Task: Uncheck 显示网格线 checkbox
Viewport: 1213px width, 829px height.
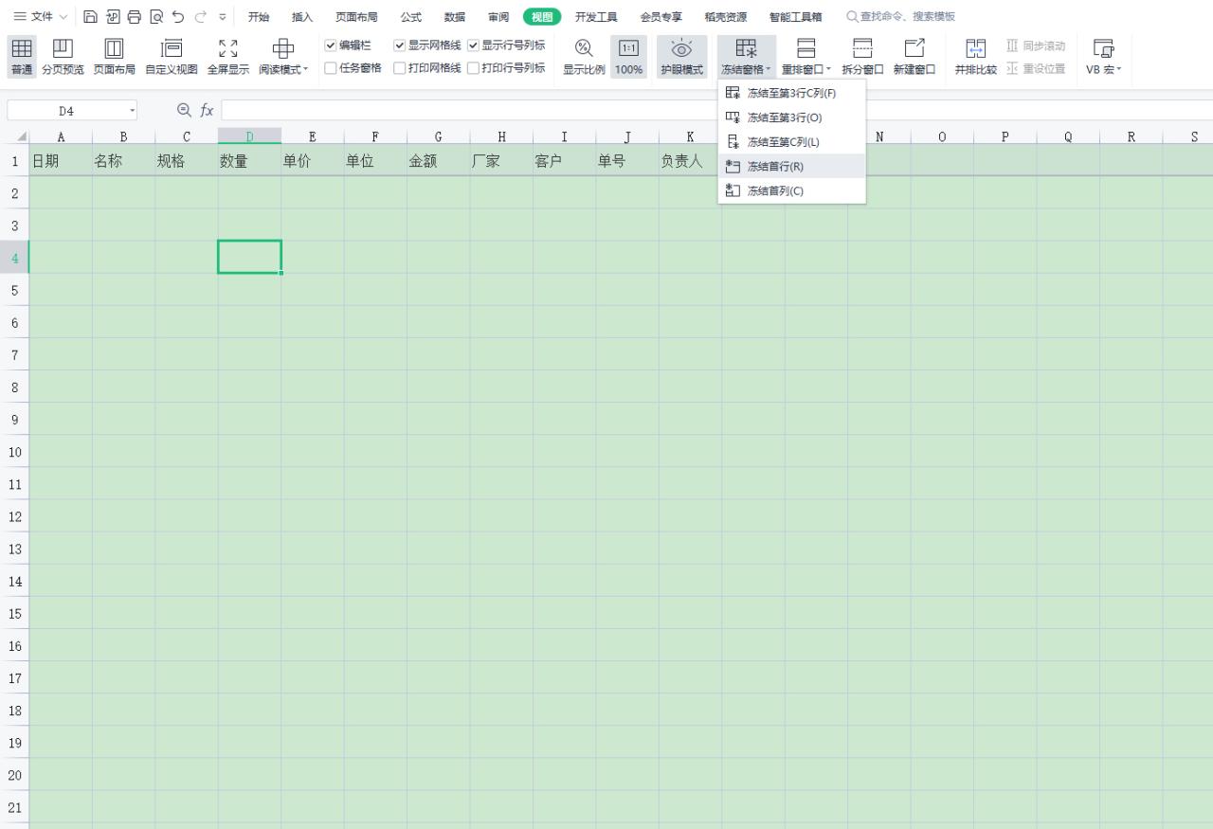Action: pyautogui.click(x=399, y=45)
